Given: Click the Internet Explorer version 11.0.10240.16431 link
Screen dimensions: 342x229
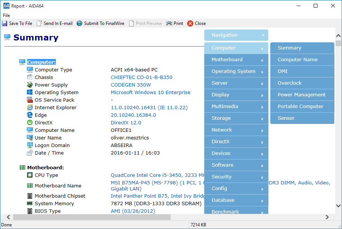Looking at the screenshot, I should 149,107.
